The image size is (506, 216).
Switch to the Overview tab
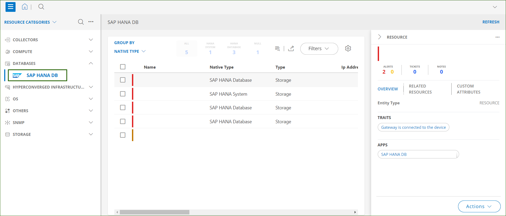click(388, 89)
